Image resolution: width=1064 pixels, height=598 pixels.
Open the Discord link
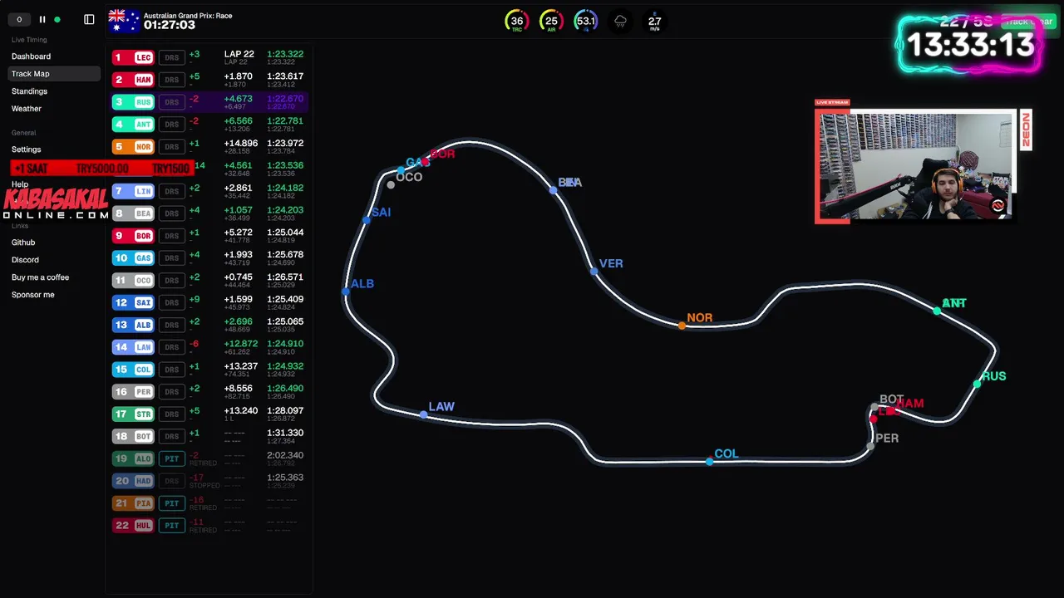pos(25,260)
